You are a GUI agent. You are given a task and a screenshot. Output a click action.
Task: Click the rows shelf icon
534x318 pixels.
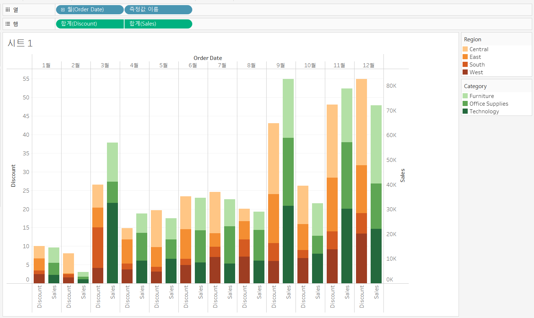pos(8,24)
